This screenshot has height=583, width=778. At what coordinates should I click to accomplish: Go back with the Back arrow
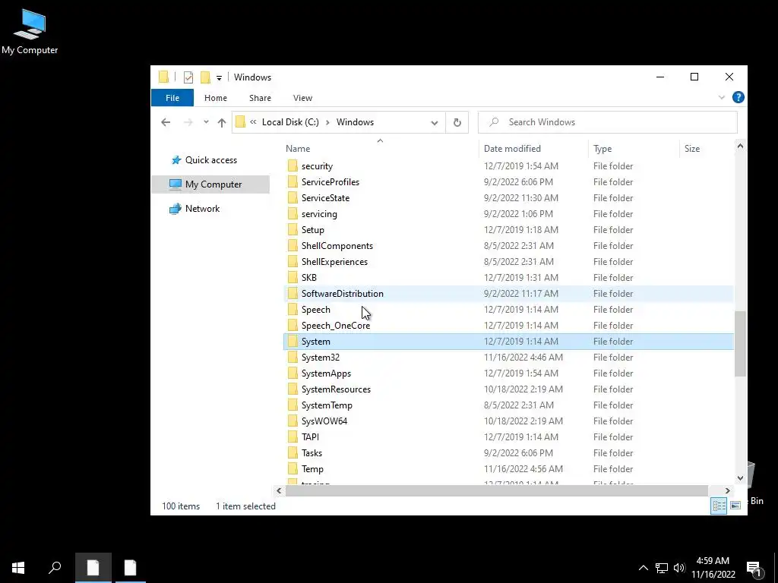tap(166, 122)
